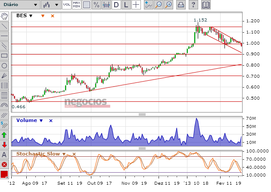The width and height of the screenshot is (271, 192).
Task: Remove the Stochastic Slow indicator
Action: coord(74,154)
